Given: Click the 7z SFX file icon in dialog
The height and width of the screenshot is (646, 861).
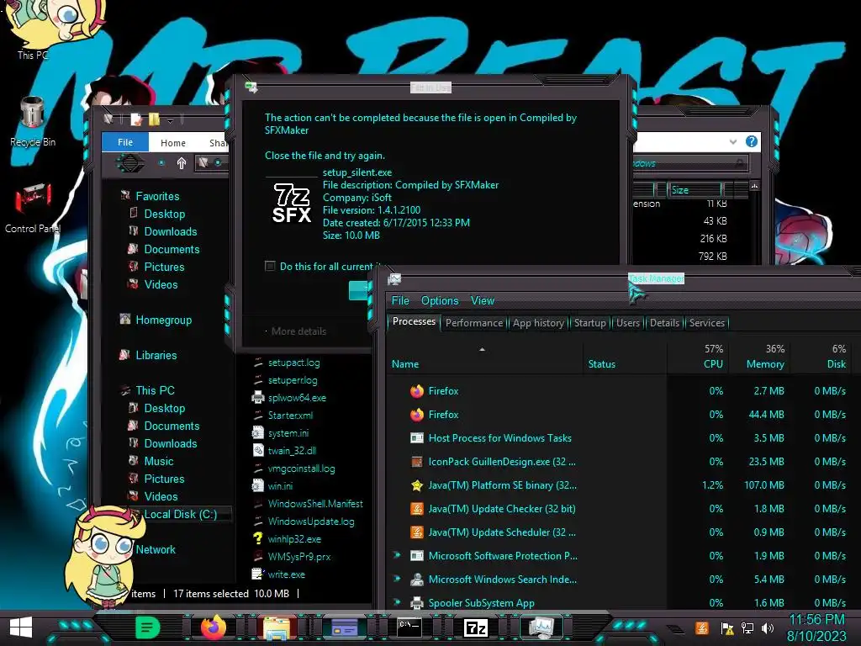Looking at the screenshot, I should pyautogui.click(x=292, y=203).
